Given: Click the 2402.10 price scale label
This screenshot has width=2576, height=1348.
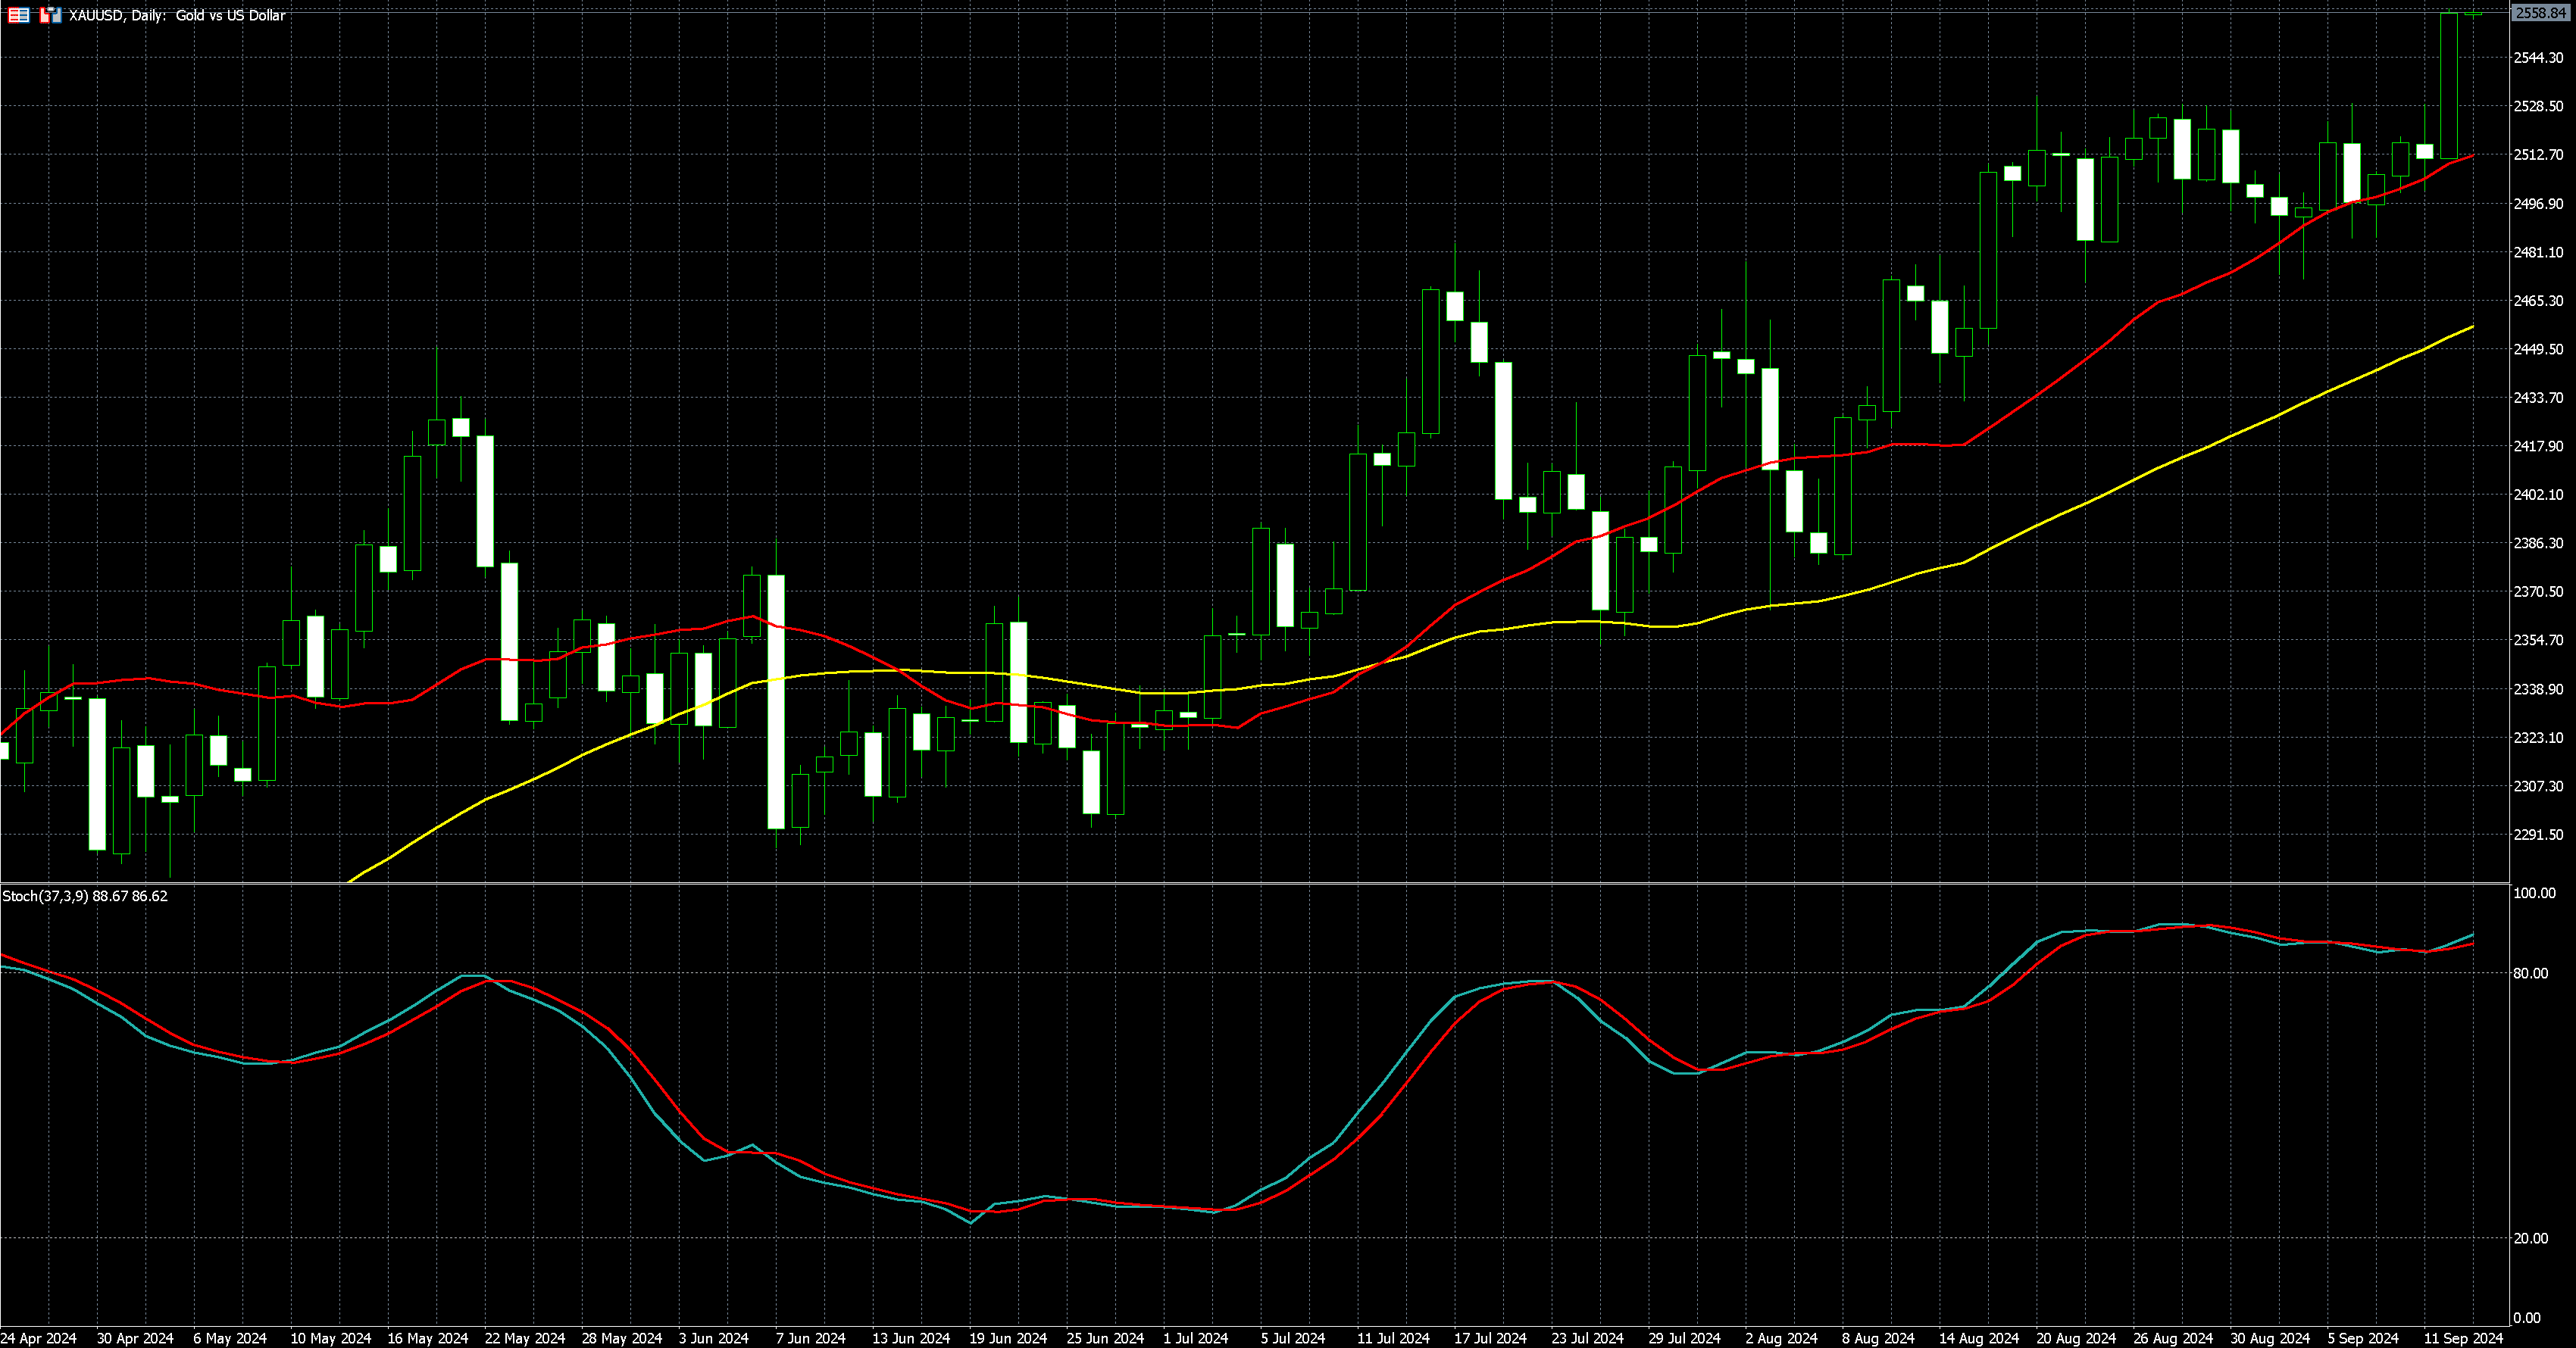Looking at the screenshot, I should [x=2538, y=495].
